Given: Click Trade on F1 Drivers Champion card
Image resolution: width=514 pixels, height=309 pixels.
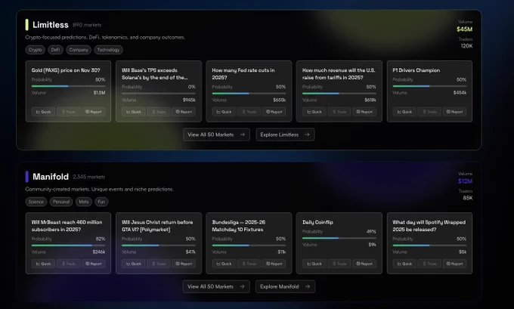Looking at the screenshot, I should click(x=430, y=112).
